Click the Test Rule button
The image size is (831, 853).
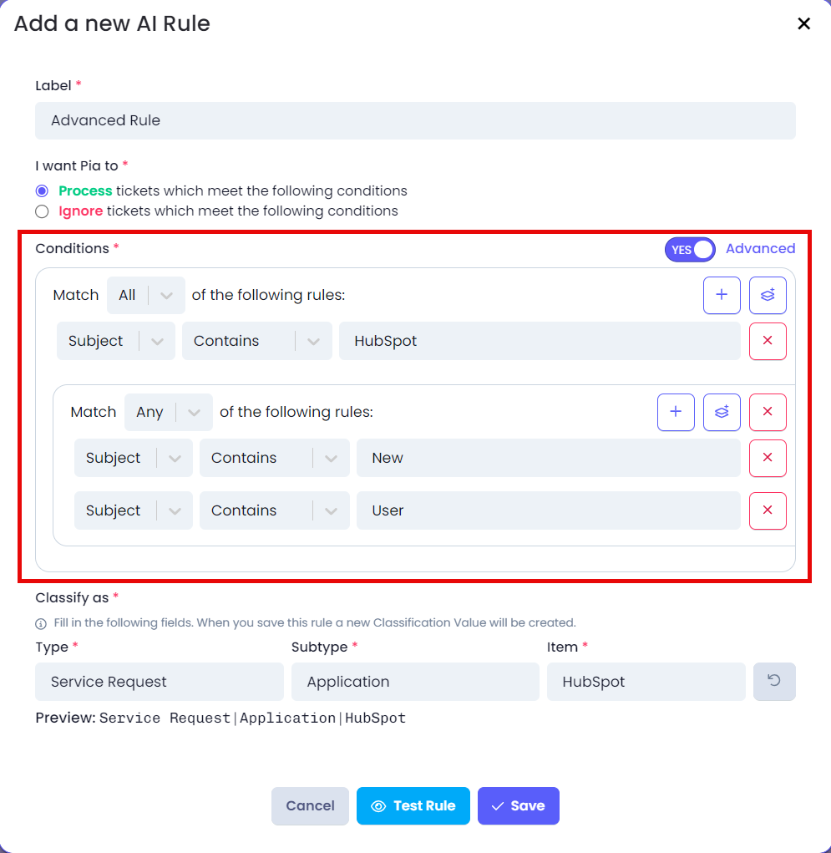[413, 805]
